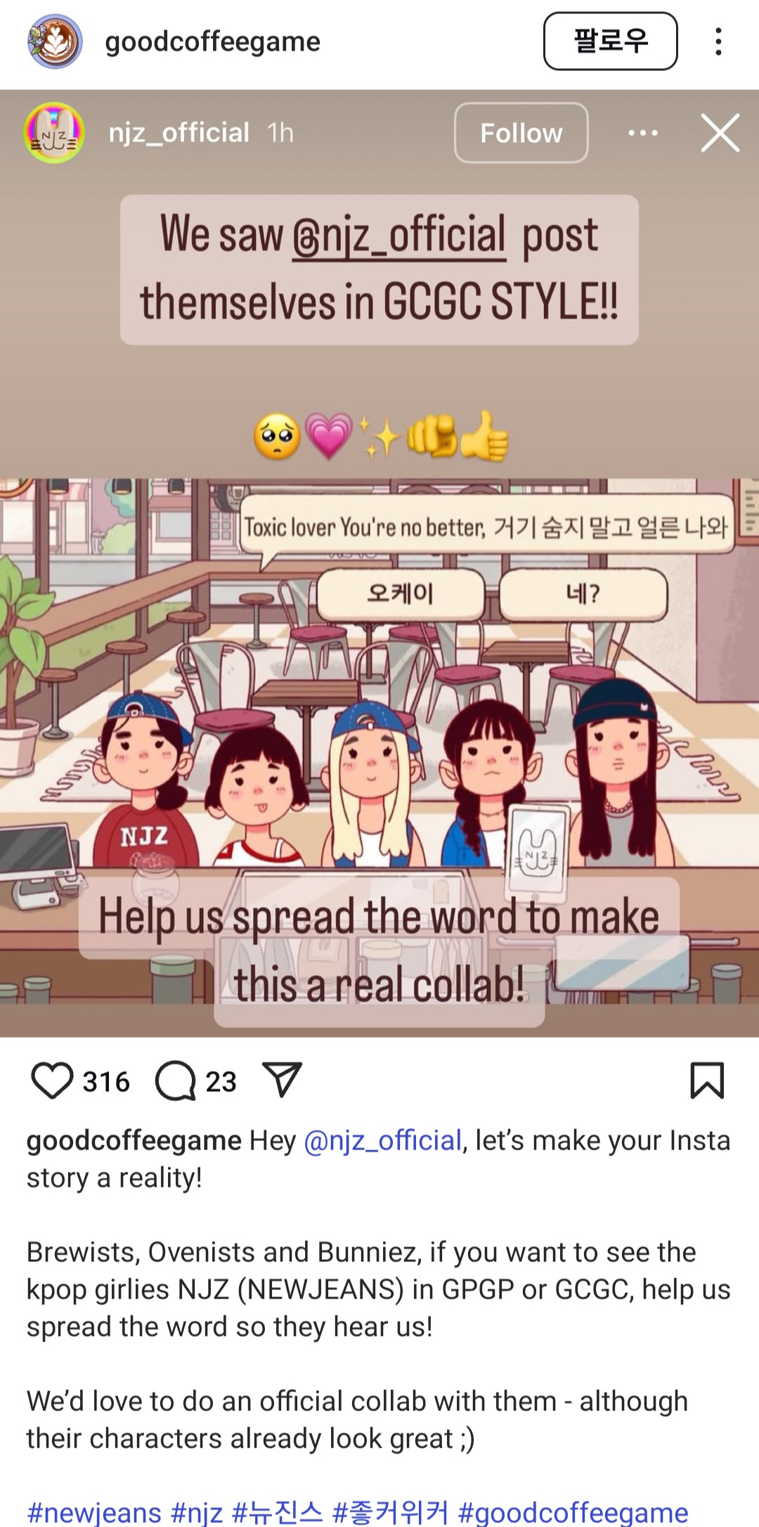Tap @njz_official mention in story image
759x1527 pixels.
click(x=398, y=235)
